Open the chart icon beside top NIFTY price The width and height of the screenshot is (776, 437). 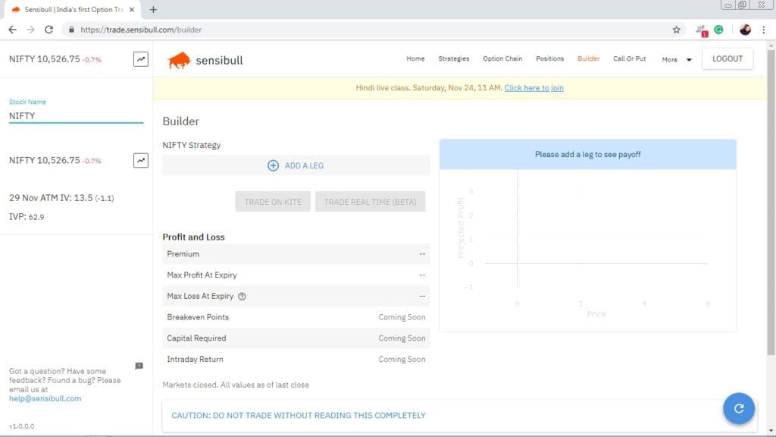click(140, 59)
